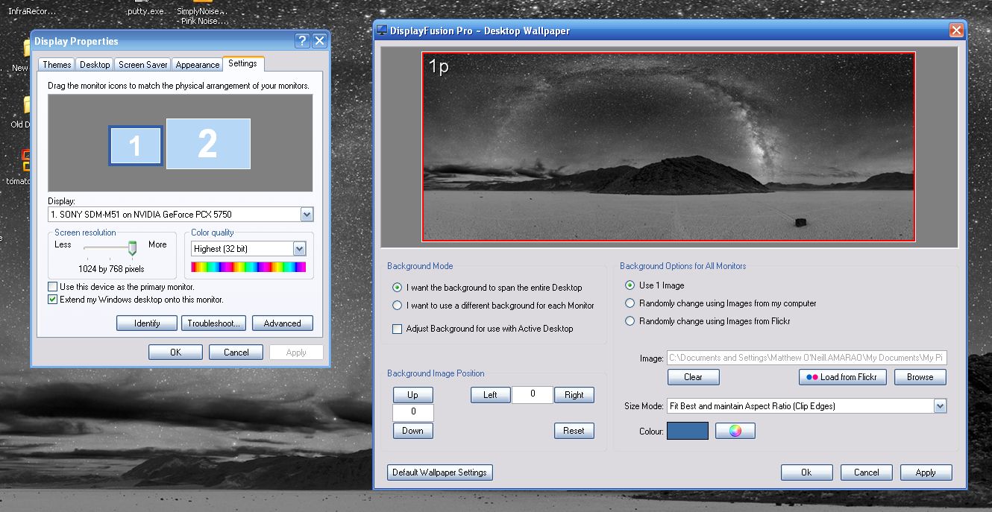
Task: Click the Display Properties help question-mark icon
Action: pyautogui.click(x=302, y=41)
